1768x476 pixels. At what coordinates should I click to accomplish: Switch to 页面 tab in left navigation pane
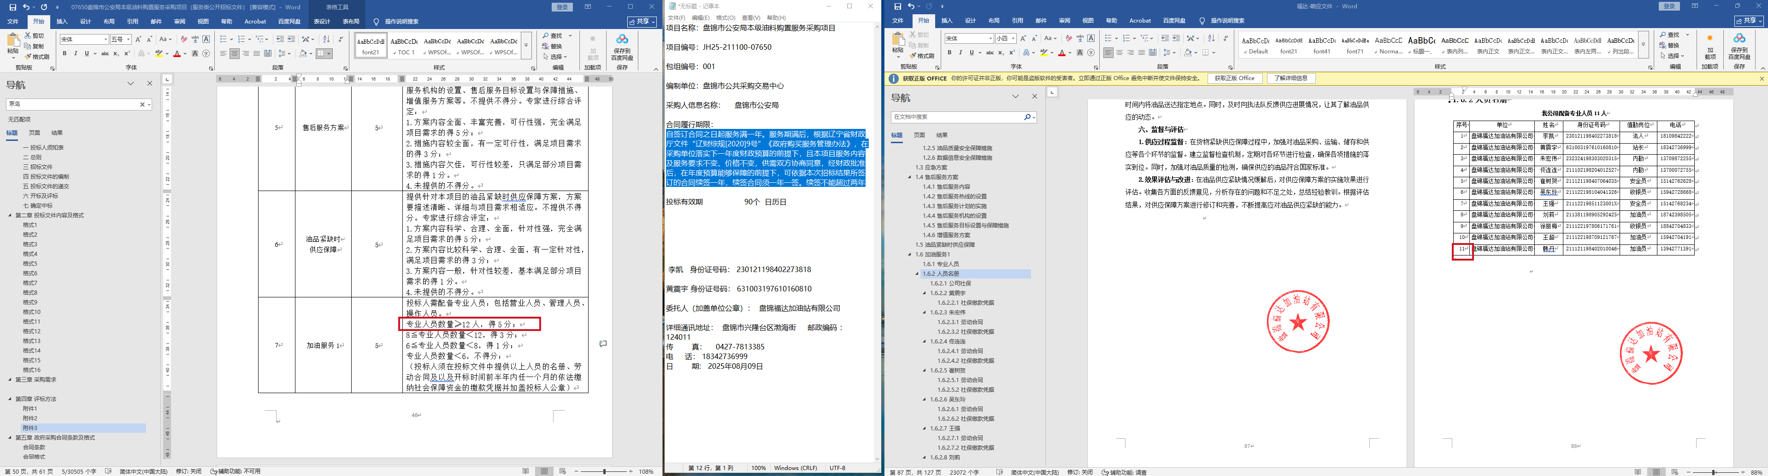(x=34, y=133)
